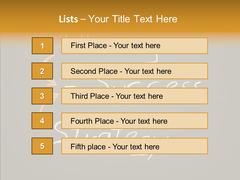Click the empty gray area below the list
Viewport: 240px width, 180px height.
coord(120,167)
